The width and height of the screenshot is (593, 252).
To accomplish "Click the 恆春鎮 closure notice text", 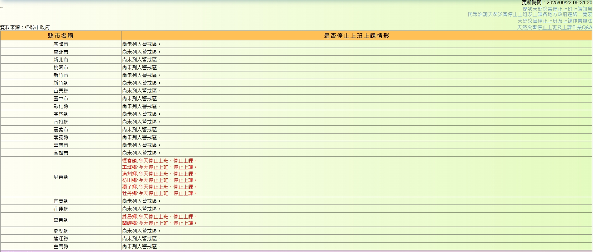I will tap(160, 161).
